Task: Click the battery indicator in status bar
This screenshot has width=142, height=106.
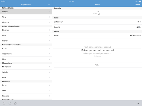Action: [140, 1]
